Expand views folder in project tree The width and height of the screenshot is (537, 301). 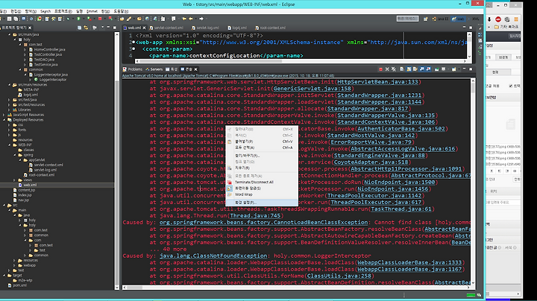coord(14,180)
